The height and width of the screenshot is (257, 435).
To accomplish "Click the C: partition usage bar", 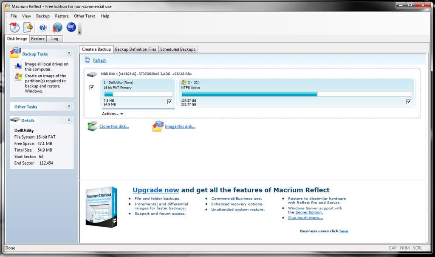I will click(297, 94).
